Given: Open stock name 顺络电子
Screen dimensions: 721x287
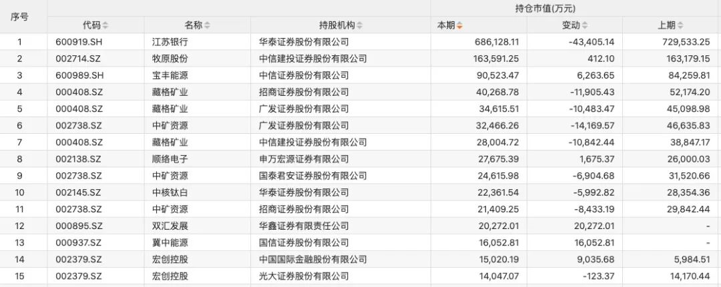Looking at the screenshot, I should pyautogui.click(x=170, y=159).
